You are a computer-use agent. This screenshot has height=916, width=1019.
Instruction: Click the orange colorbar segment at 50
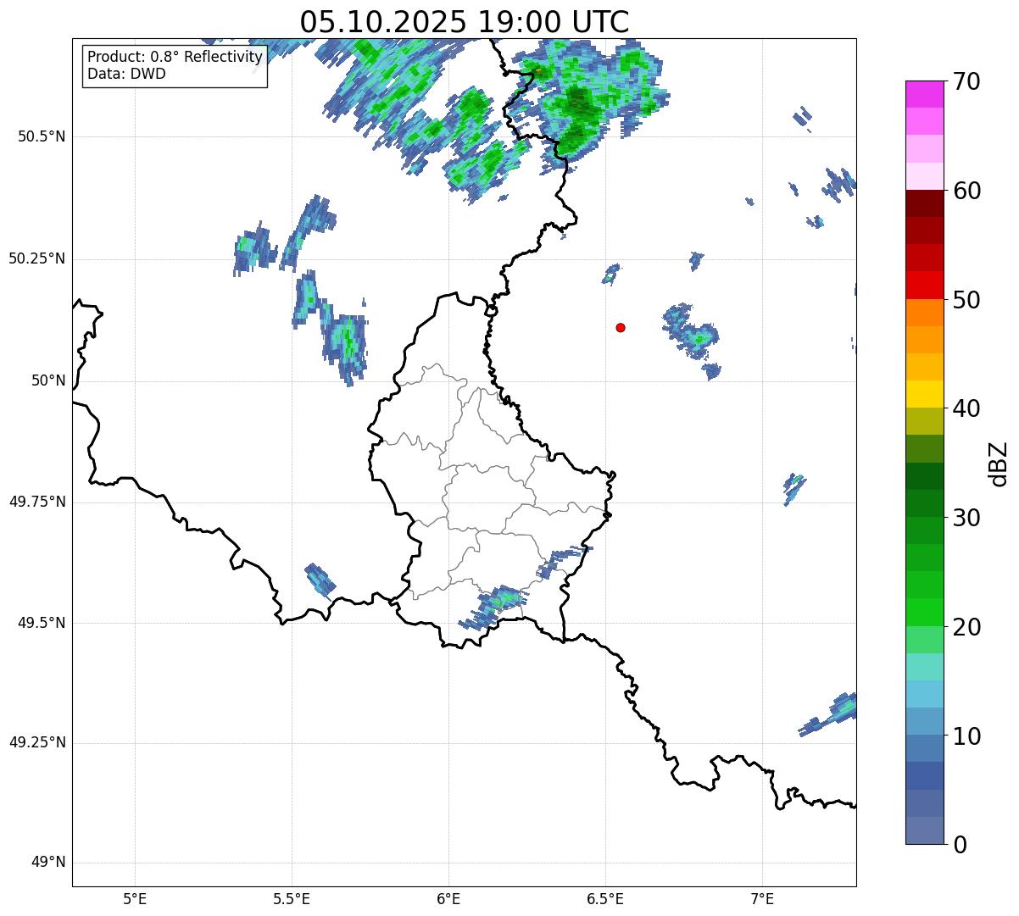tap(925, 313)
